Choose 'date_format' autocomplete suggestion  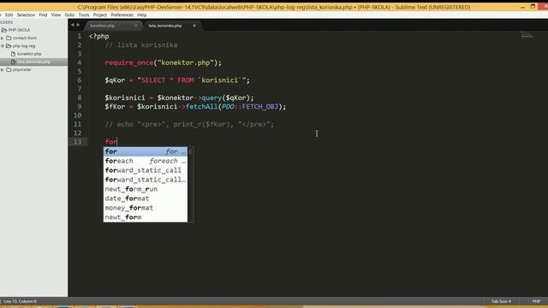[146, 198]
